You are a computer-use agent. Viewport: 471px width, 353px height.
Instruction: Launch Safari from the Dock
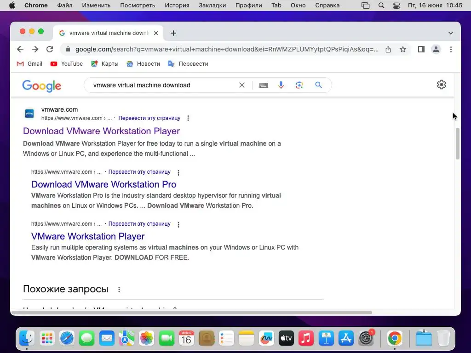pyautogui.click(x=67, y=338)
